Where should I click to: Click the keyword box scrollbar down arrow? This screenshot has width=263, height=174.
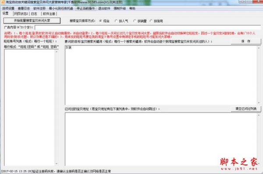259,103
